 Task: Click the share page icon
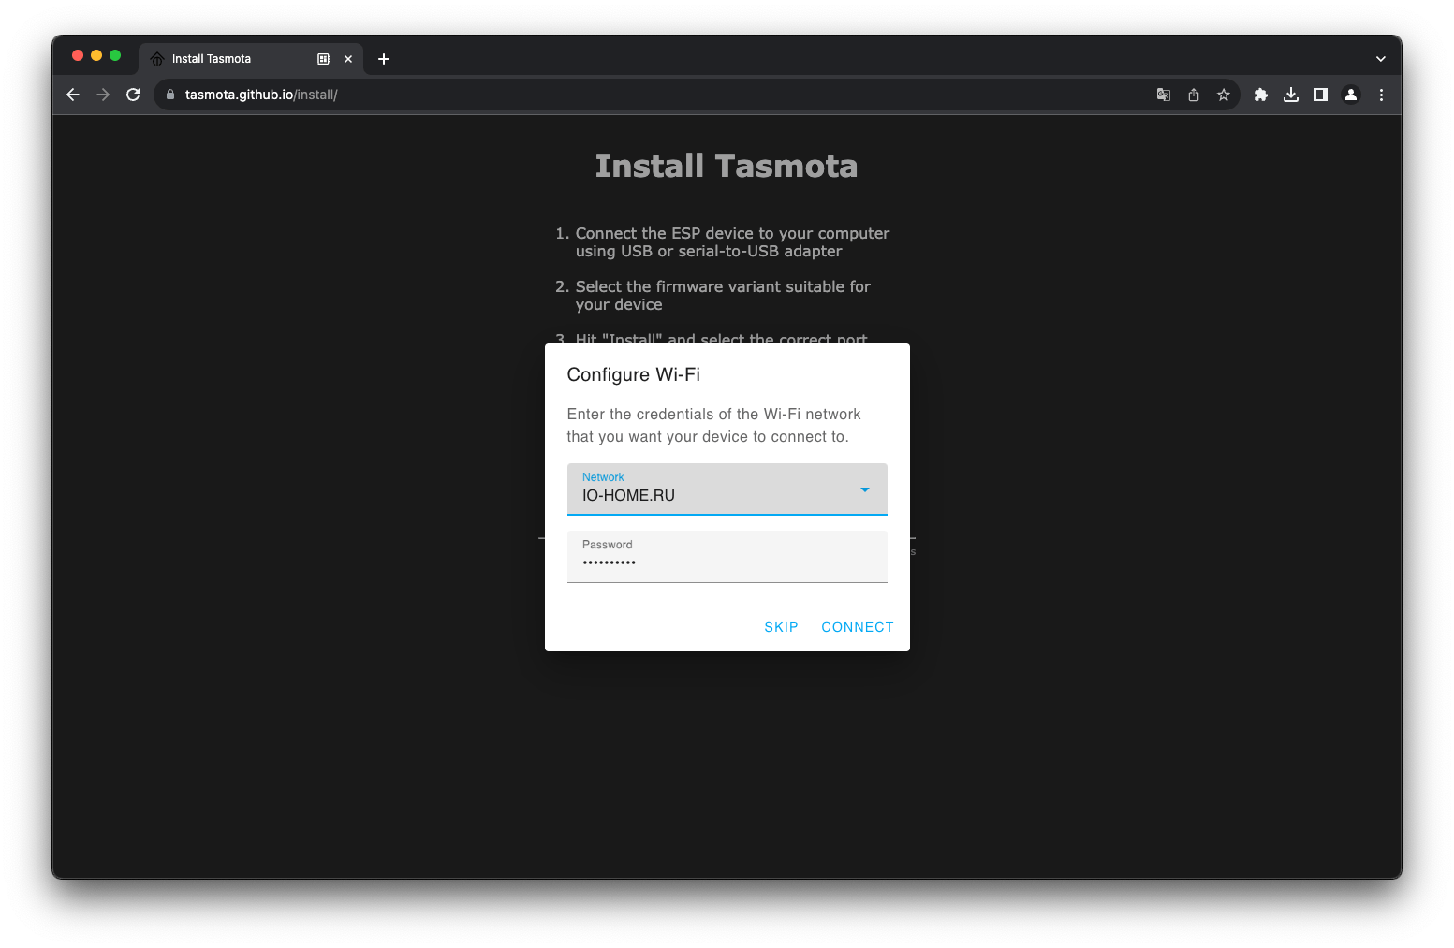click(1193, 95)
